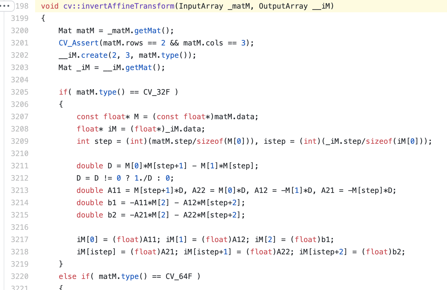Viewport: 447px width, 290px height.
Task: Select line number 3212
Action: click(x=20, y=178)
